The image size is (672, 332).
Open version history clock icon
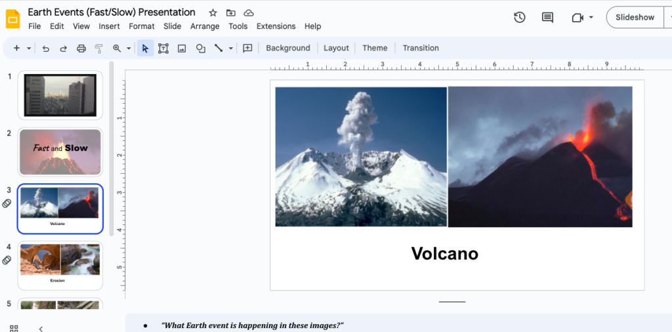[x=519, y=18]
